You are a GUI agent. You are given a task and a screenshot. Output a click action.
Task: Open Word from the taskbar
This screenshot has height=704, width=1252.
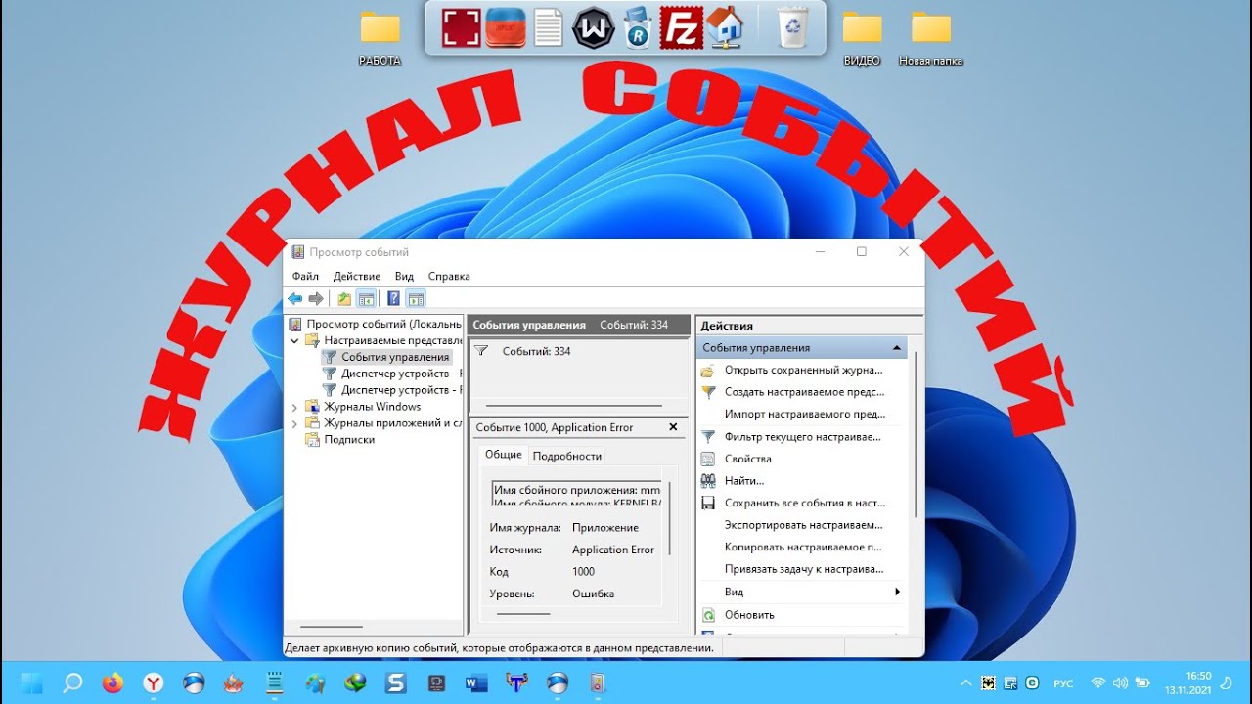point(476,682)
